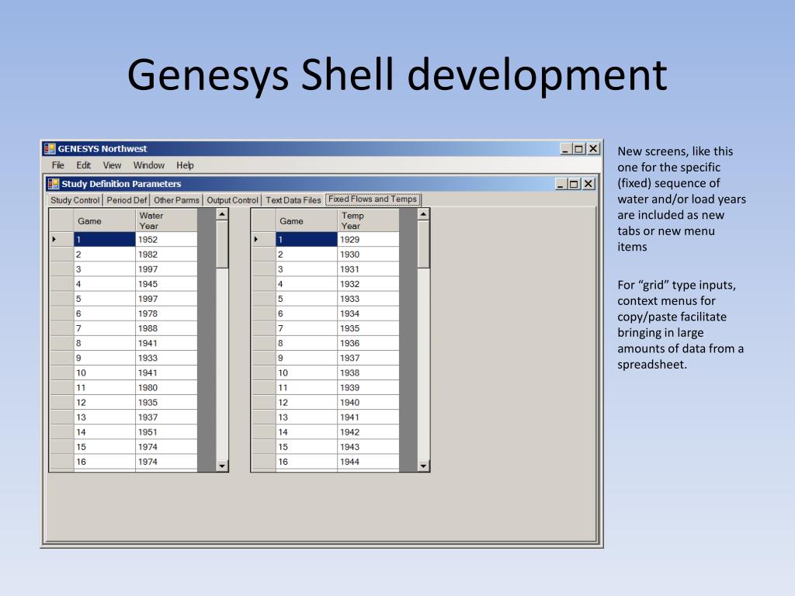Minimize the Study Definition Parameters window
The height and width of the screenshot is (596, 795).
point(561,184)
